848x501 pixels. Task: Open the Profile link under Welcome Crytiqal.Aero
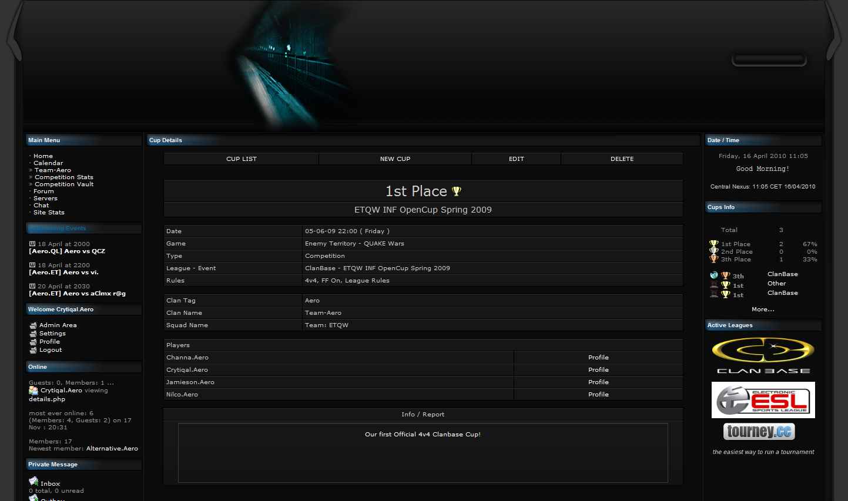click(49, 342)
